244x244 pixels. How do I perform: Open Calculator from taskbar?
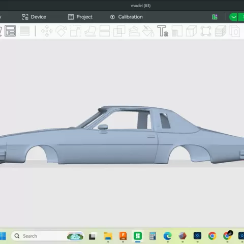point(152,236)
